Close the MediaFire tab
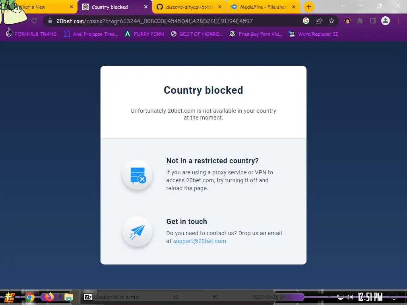Screen dimensions: 407x305 point(294,7)
